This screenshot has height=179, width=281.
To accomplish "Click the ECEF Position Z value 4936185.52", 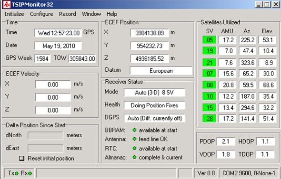I will 150,58.
